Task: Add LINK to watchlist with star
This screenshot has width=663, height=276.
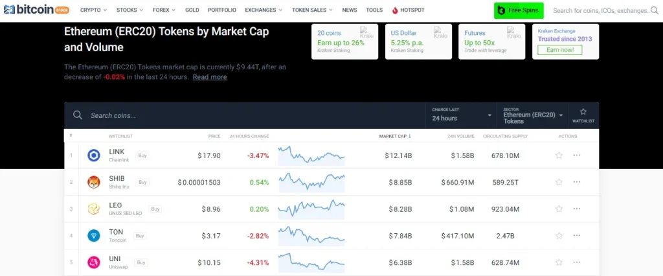Action: [559, 155]
